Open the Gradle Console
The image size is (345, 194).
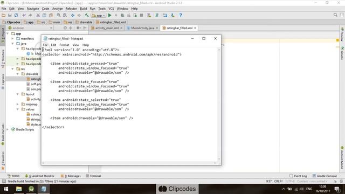click(x=325, y=176)
